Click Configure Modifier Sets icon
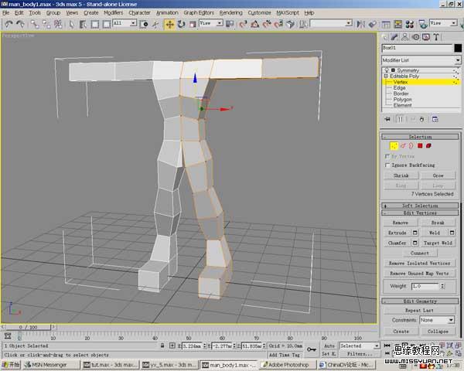 pos(435,119)
